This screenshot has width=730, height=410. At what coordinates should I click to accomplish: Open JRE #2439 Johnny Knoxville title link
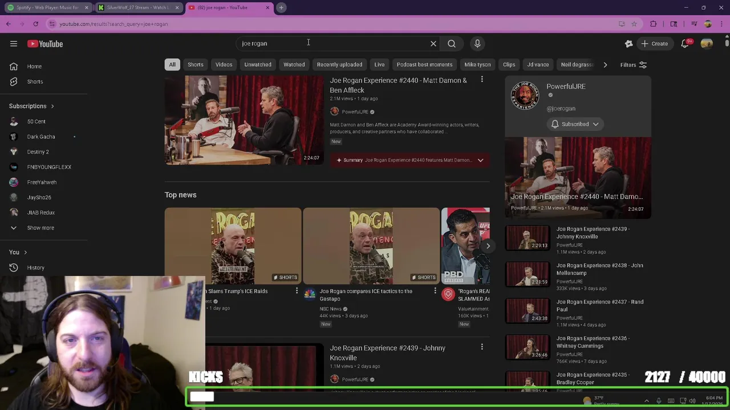[387, 352]
